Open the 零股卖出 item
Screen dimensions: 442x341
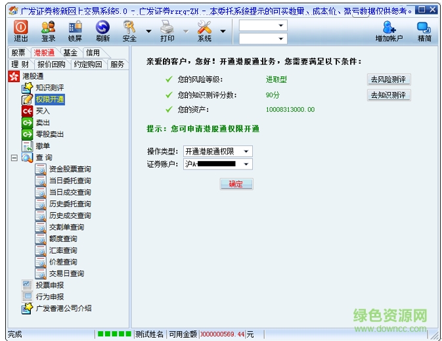pyautogui.click(x=50, y=134)
